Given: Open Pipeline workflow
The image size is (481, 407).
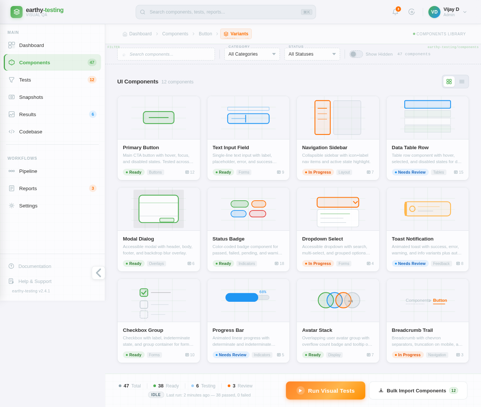Looking at the screenshot, I should (53, 171).
